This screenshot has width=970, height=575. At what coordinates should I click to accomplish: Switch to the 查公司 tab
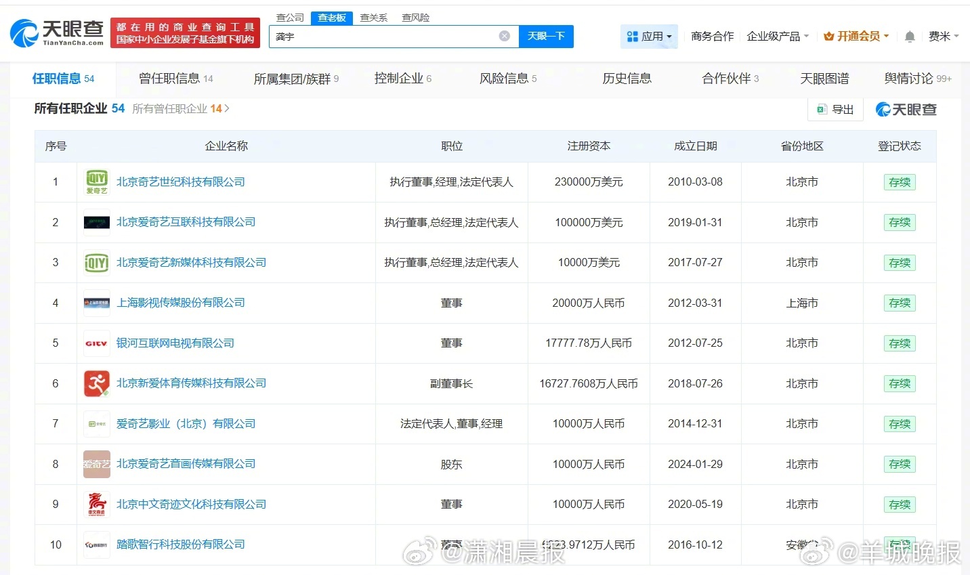290,18
